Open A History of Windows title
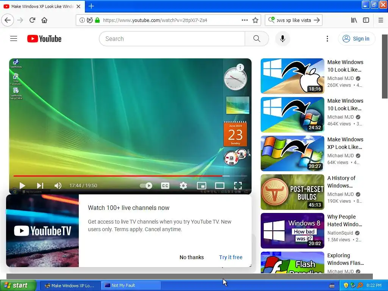The image size is (388, 291). (341, 182)
